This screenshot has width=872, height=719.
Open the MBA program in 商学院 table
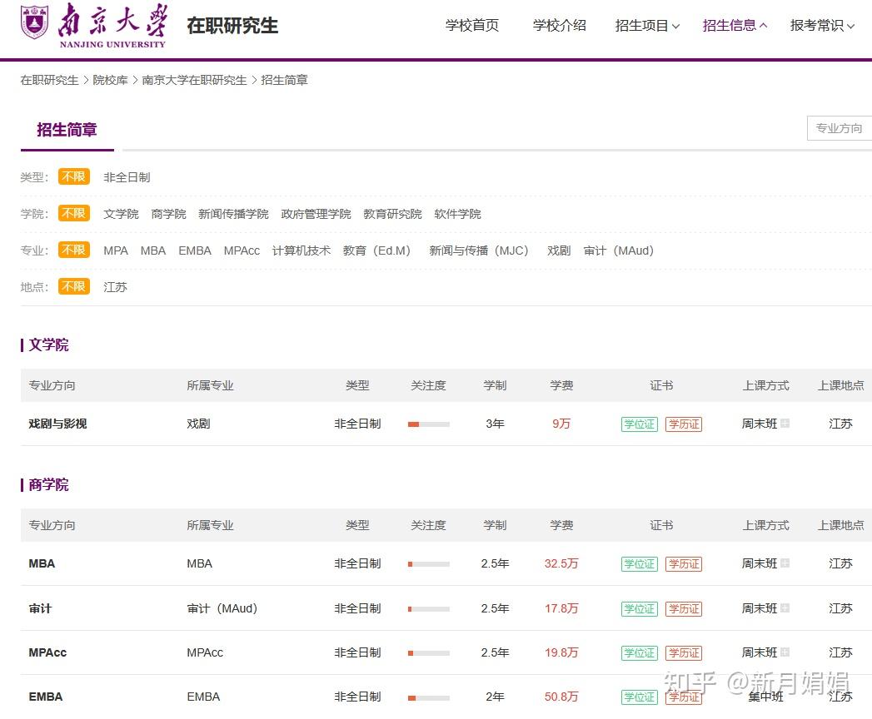42,563
